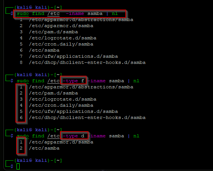Select the '-type d' option text
Image resolution: width=213 pixels, height=171 pixels.
pyautogui.click(x=73, y=136)
